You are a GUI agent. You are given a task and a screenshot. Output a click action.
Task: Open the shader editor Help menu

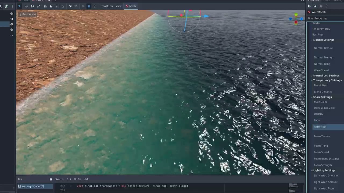(x=87, y=179)
